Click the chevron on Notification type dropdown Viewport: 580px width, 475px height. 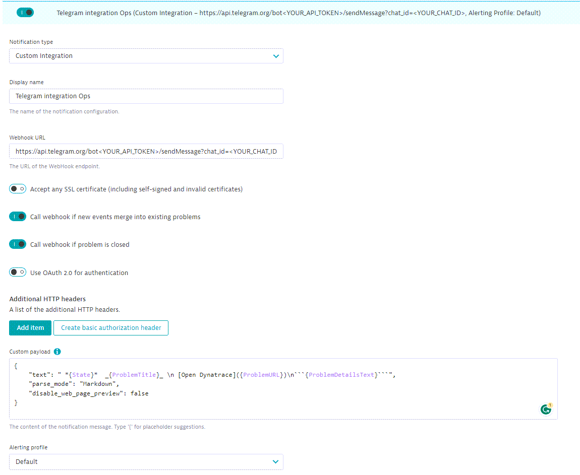point(276,56)
